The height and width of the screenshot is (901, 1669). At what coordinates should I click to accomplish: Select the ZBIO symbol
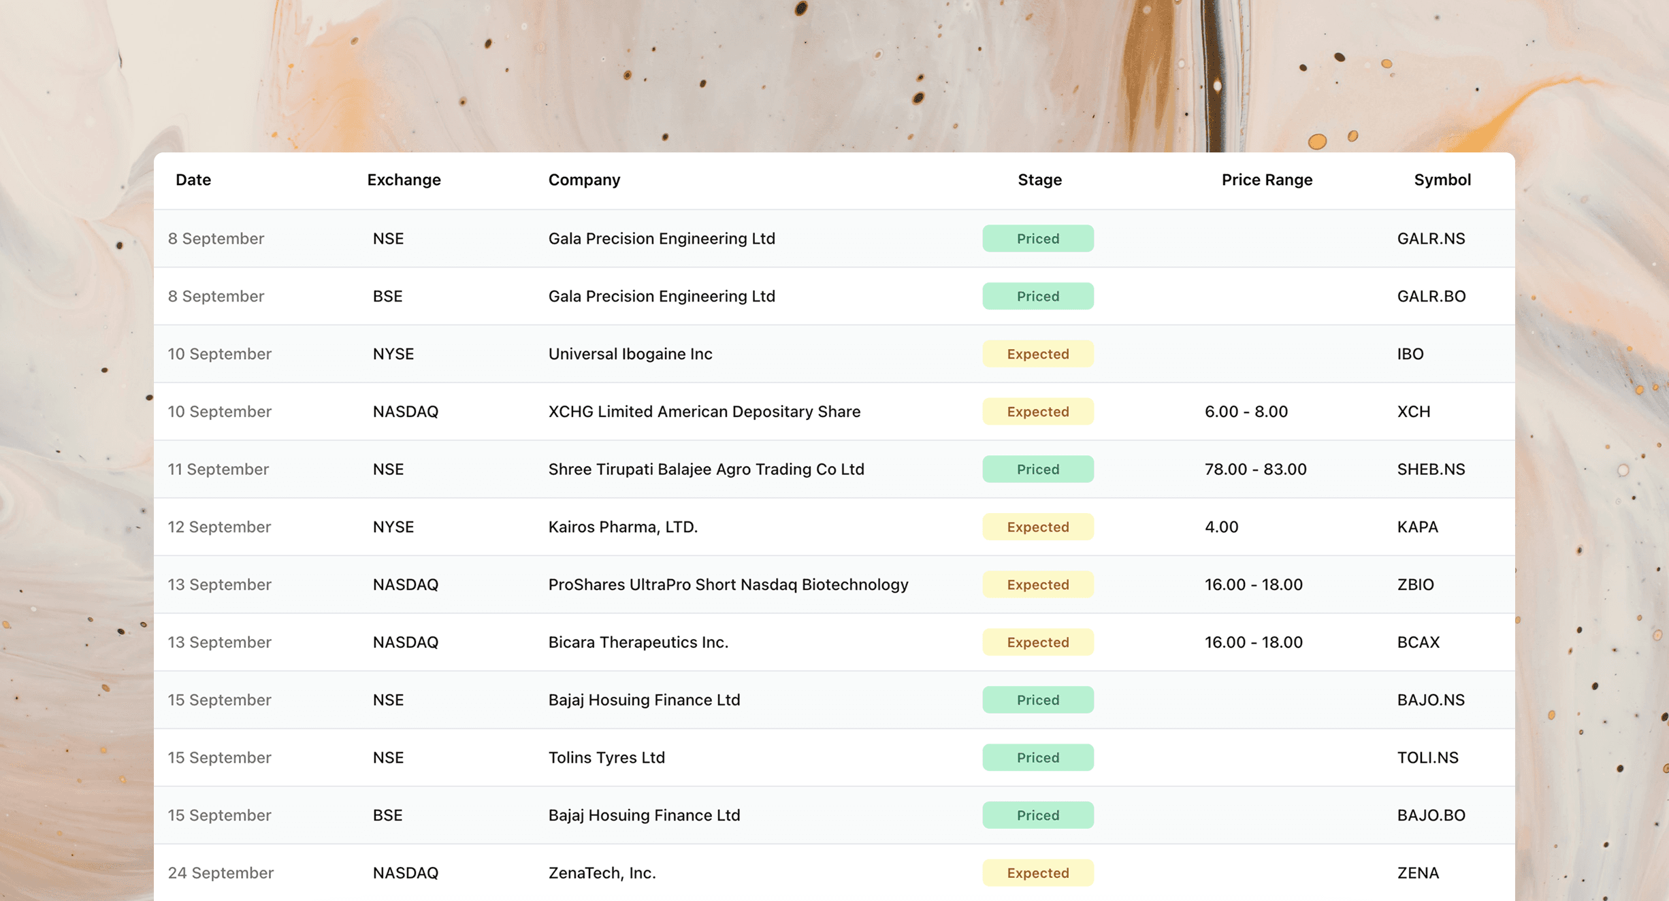pyautogui.click(x=1415, y=585)
